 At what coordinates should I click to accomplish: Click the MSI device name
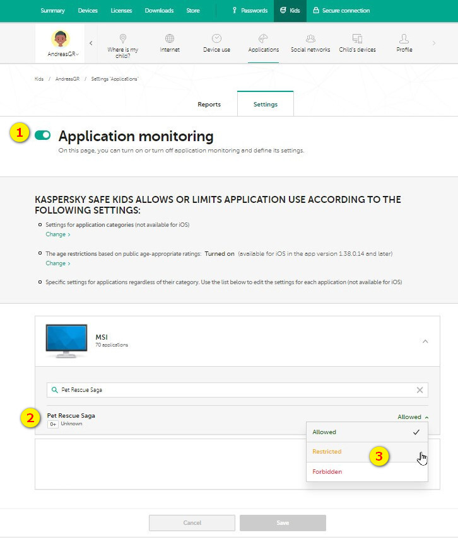[x=102, y=337]
